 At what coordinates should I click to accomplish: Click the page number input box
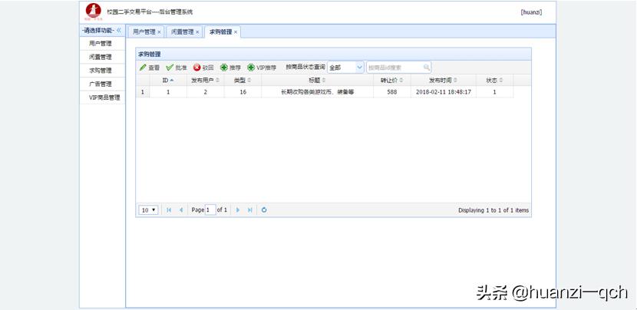pos(210,210)
